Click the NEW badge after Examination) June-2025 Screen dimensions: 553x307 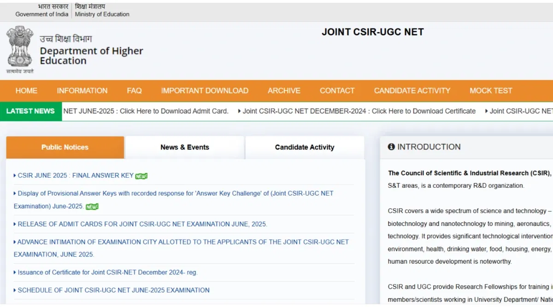click(92, 207)
